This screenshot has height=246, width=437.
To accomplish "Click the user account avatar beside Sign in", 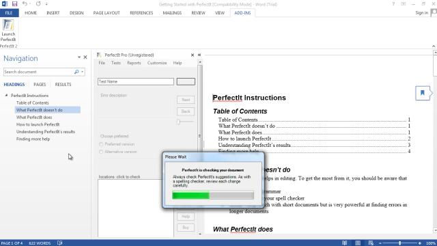I will pos(434,13).
